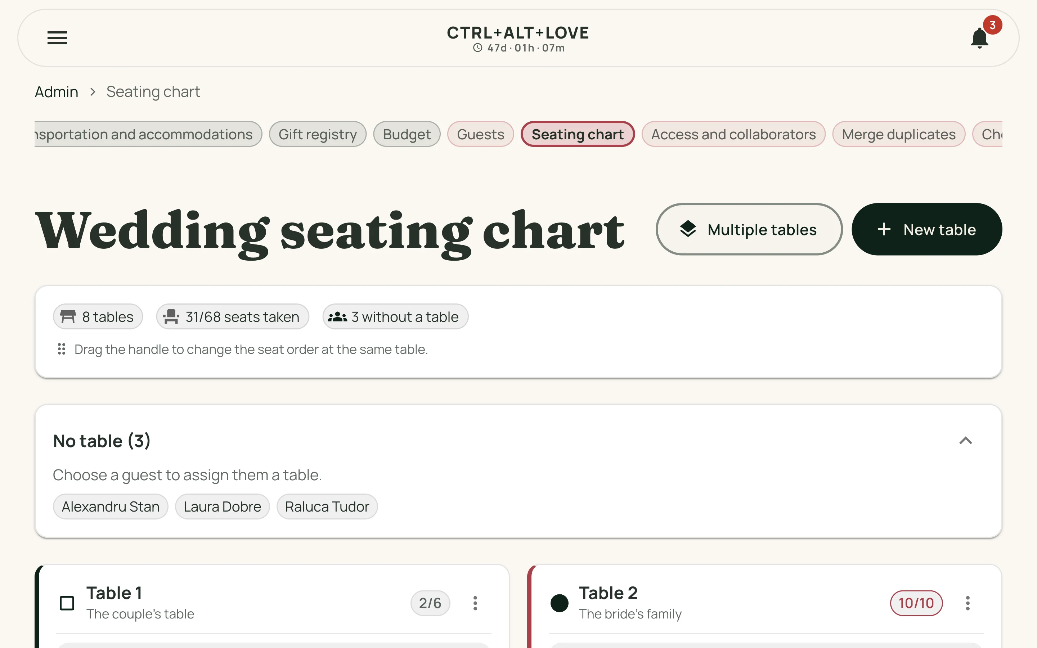Click 'The bride's family' subtitle
The height and width of the screenshot is (648, 1037).
coord(630,614)
